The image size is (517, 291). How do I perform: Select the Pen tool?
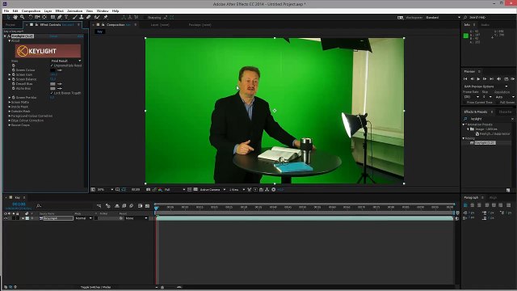[59, 17]
